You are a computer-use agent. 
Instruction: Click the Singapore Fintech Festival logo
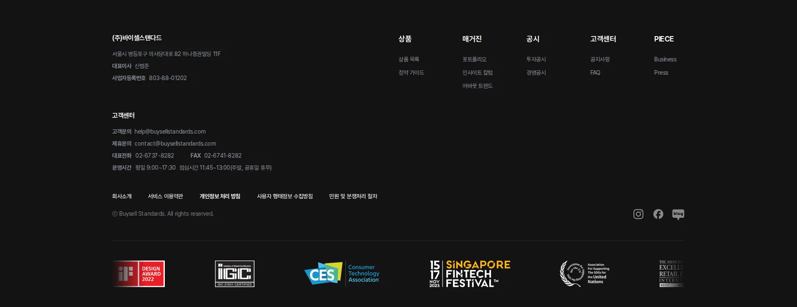click(x=470, y=274)
